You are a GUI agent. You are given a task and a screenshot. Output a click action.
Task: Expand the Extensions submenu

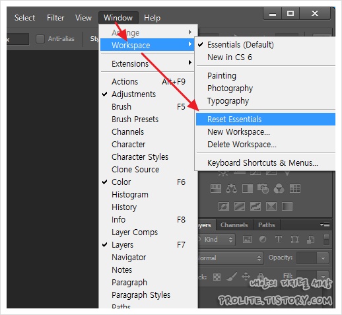coord(148,64)
